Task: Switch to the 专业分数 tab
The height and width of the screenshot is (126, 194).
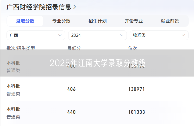Action: tap(61, 21)
